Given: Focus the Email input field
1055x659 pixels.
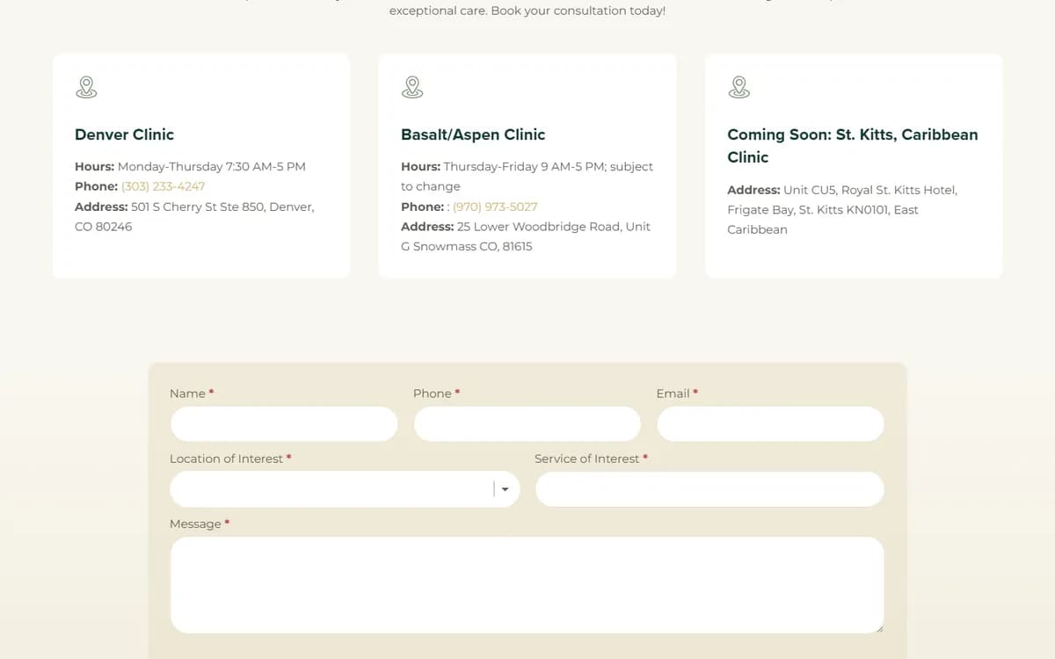Looking at the screenshot, I should pyautogui.click(x=770, y=424).
